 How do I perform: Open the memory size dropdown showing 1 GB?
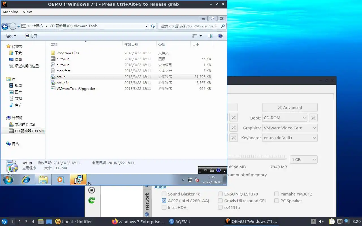coord(304,159)
